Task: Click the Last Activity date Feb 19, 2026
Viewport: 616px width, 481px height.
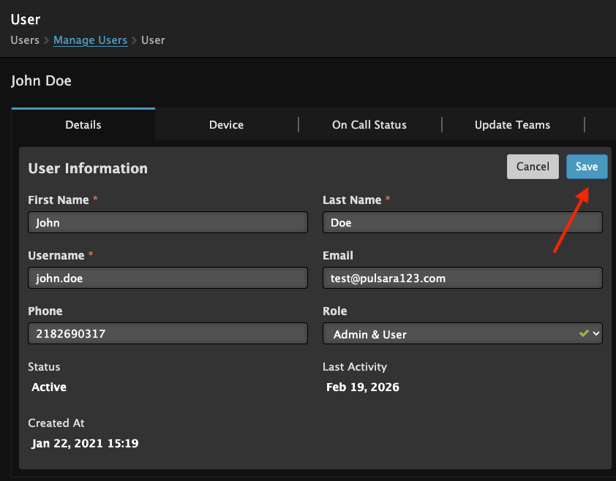Action: (x=363, y=387)
